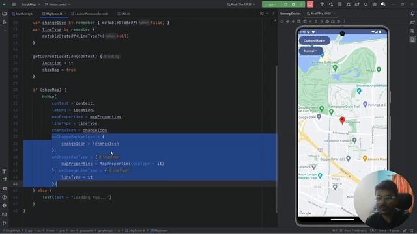
Task: Open the Running Devices sidebar icon
Action: pyautogui.click(x=412, y=40)
